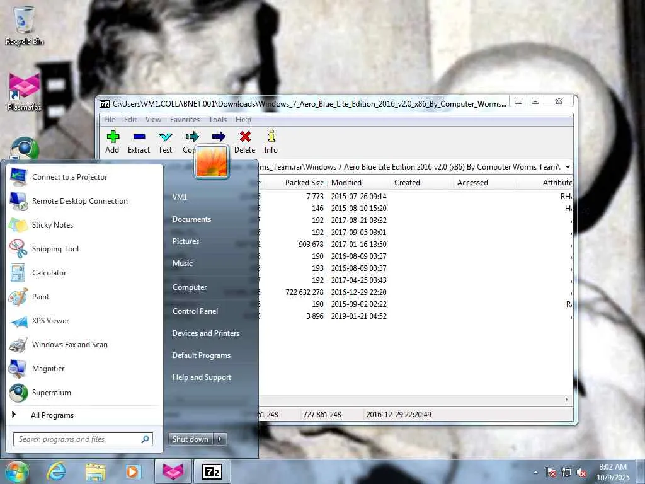The width and height of the screenshot is (645, 484).
Task: Open the View menu in 7-Zip
Action: (x=153, y=119)
